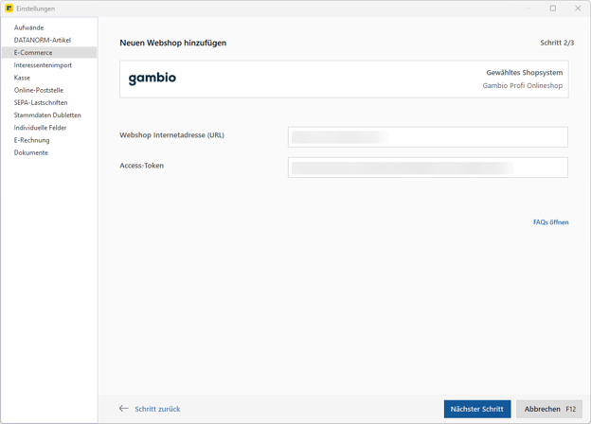Go to Individuelle Felder settings
The height and width of the screenshot is (424, 591).
(x=40, y=128)
